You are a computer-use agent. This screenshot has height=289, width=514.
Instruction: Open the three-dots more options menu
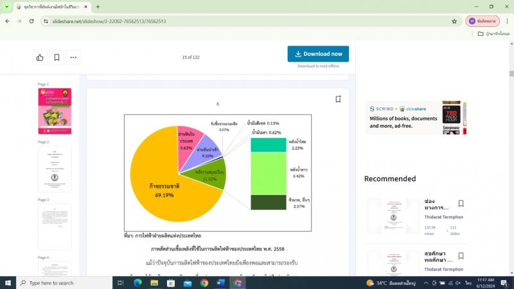point(74,57)
